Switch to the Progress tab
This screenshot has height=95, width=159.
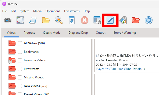pos(29,33)
